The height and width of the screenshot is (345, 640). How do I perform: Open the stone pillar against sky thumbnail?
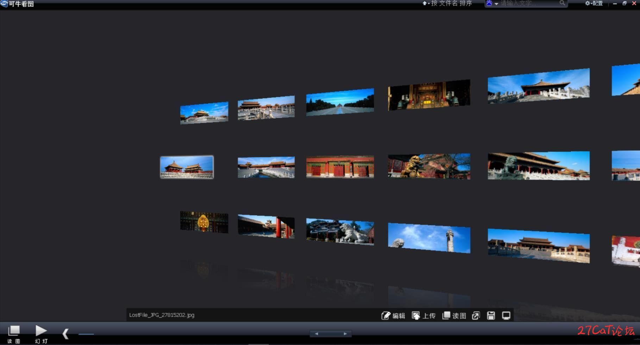tap(429, 238)
